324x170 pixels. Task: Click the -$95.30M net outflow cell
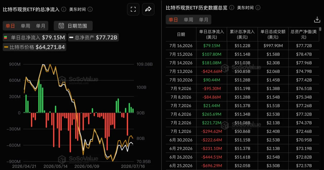[x=212, y=89]
